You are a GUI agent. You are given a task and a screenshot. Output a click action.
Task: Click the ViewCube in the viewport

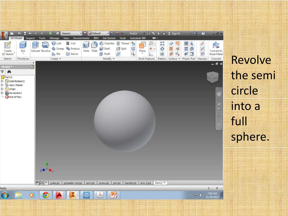tap(213, 77)
